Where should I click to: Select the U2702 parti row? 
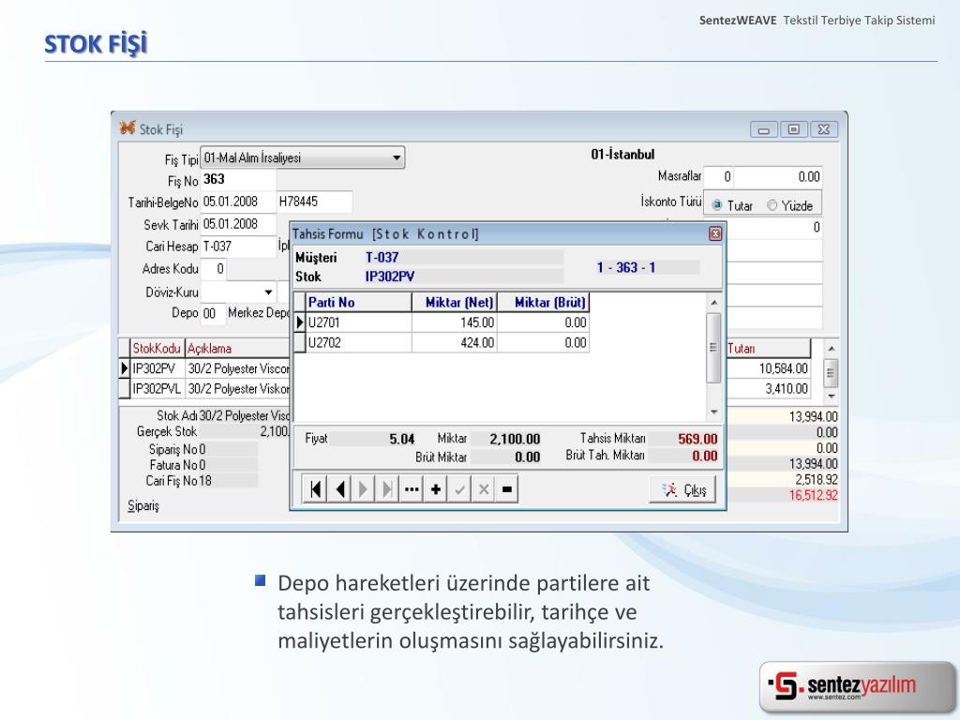click(442, 343)
